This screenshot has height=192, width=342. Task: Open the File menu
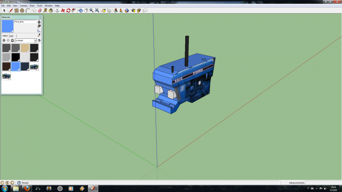pos(3,6)
